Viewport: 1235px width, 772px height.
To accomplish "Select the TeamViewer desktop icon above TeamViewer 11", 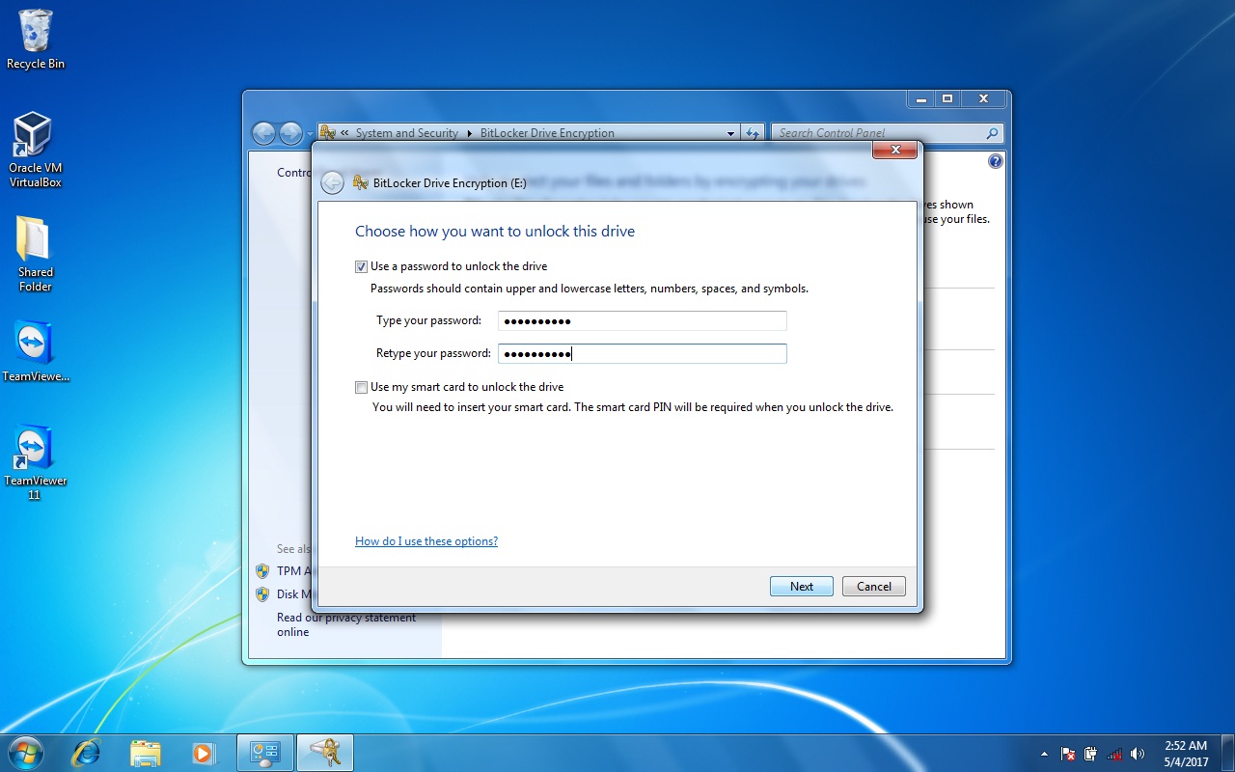I will point(35,352).
